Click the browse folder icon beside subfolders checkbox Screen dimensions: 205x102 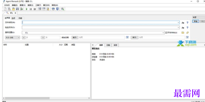[183, 33]
